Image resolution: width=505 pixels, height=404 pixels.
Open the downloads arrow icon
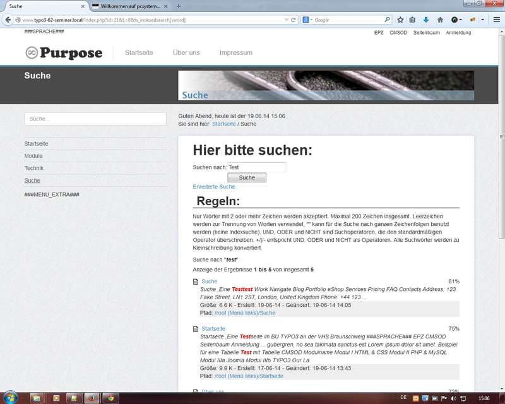point(425,20)
